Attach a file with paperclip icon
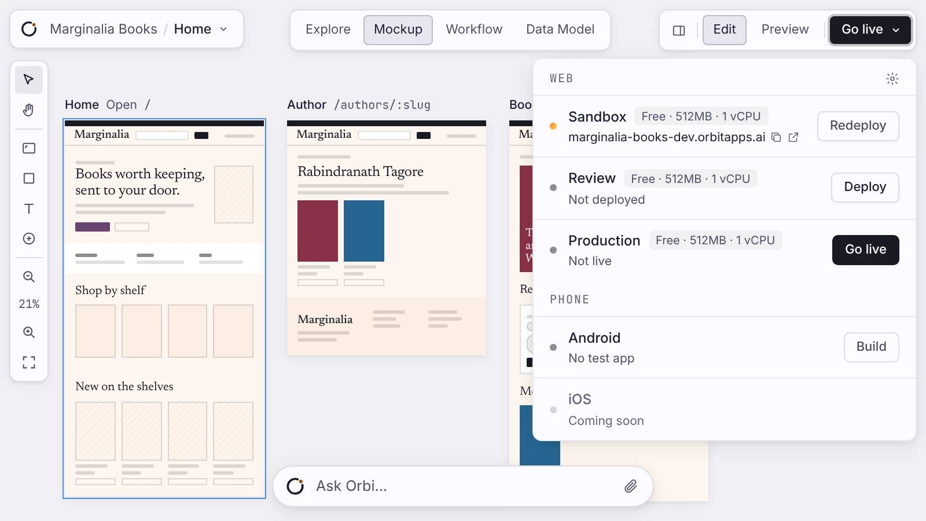This screenshot has height=521, width=926. (x=631, y=486)
